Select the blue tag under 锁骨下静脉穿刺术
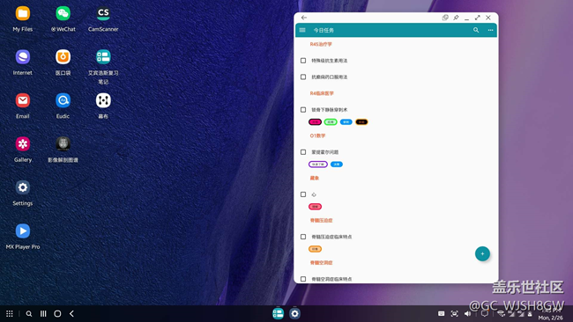 (346, 122)
